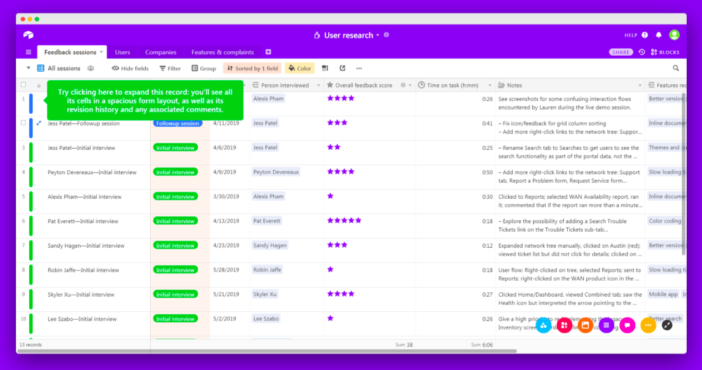Switch to the Users tab
Viewport: 702px width, 370px height.
(x=123, y=52)
